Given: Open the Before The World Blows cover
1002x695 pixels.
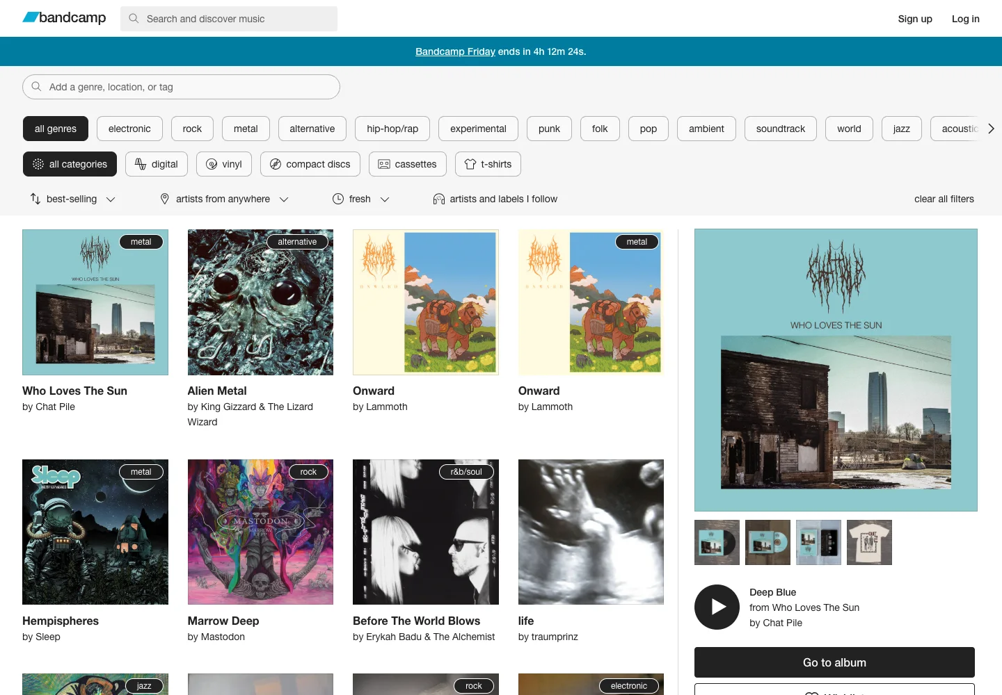Looking at the screenshot, I should click(426, 532).
